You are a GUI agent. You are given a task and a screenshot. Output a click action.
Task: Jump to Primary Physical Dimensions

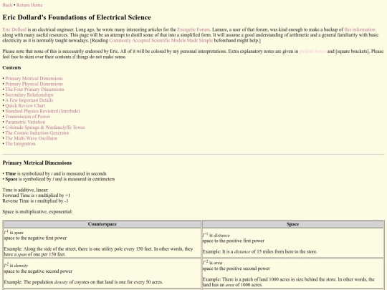coord(34,84)
